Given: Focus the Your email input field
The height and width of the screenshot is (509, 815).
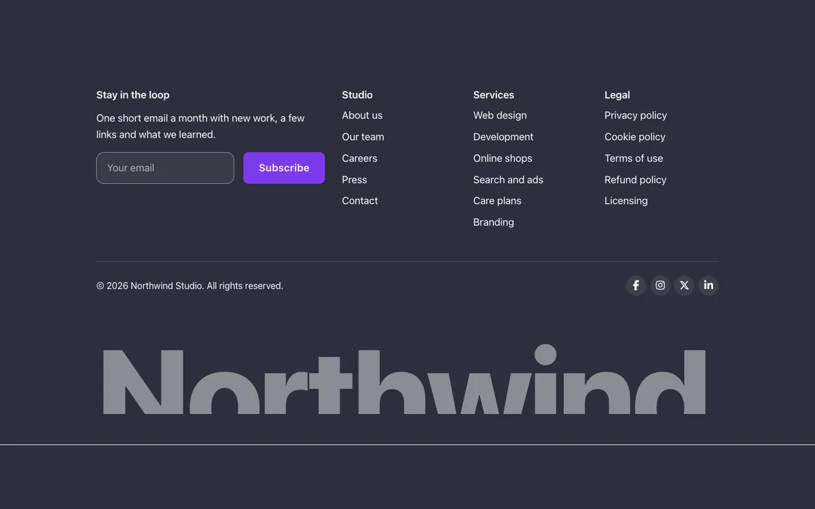Looking at the screenshot, I should point(165,168).
